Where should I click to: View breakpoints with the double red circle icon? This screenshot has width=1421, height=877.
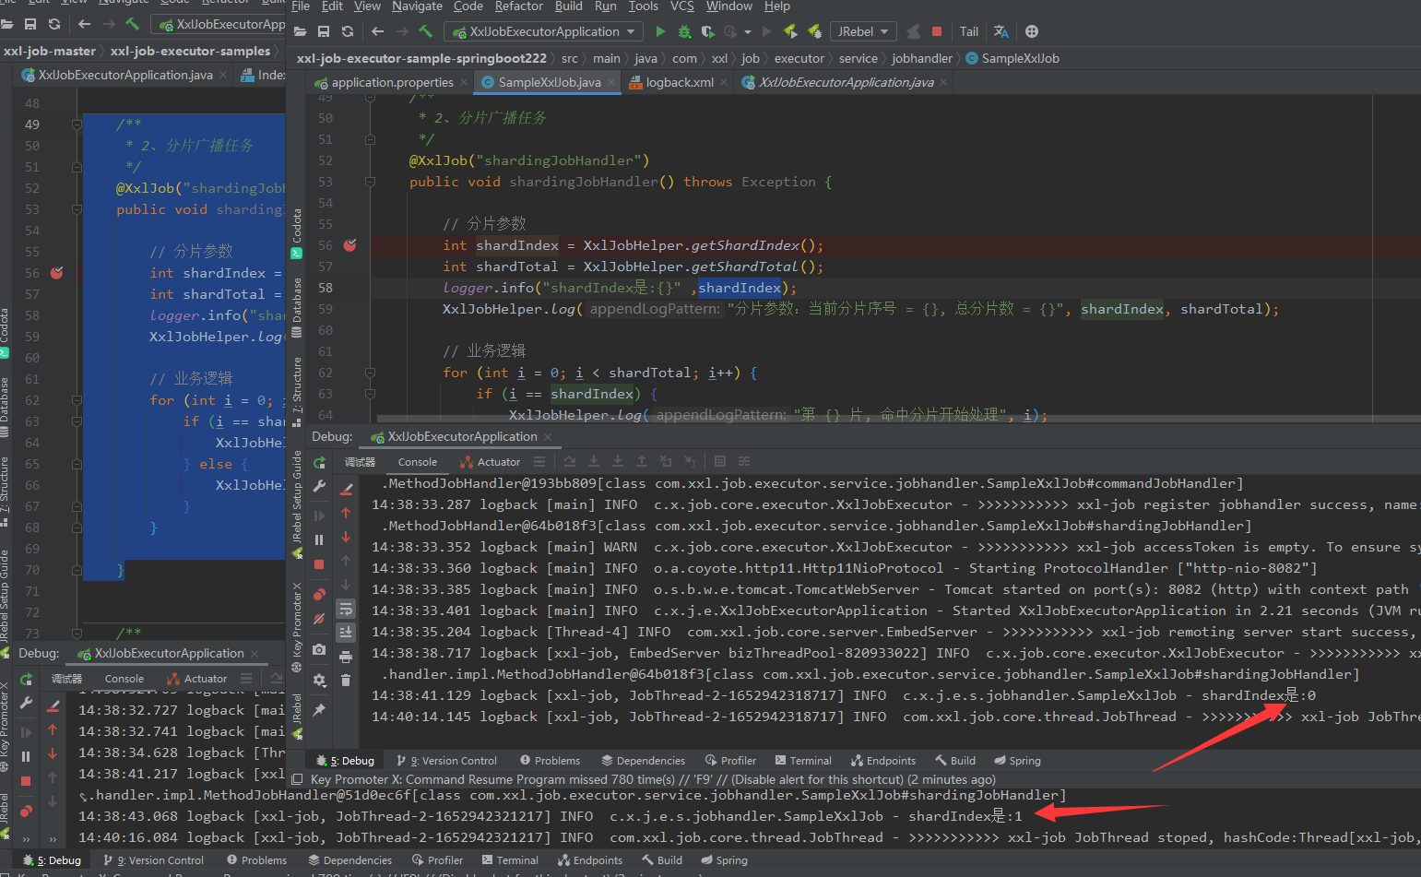tap(320, 594)
